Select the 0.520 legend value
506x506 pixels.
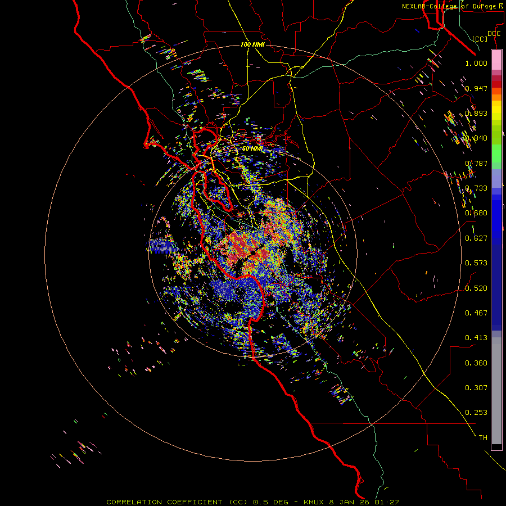click(476, 288)
